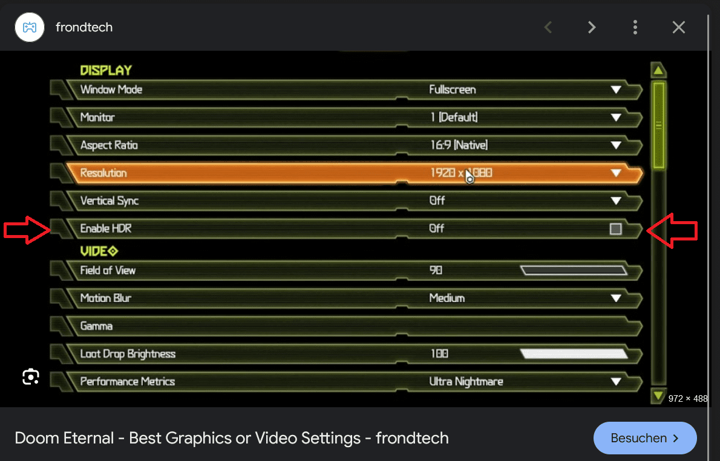The height and width of the screenshot is (461, 720).
Task: Click the Ultra Nightmare value
Action: point(466,382)
